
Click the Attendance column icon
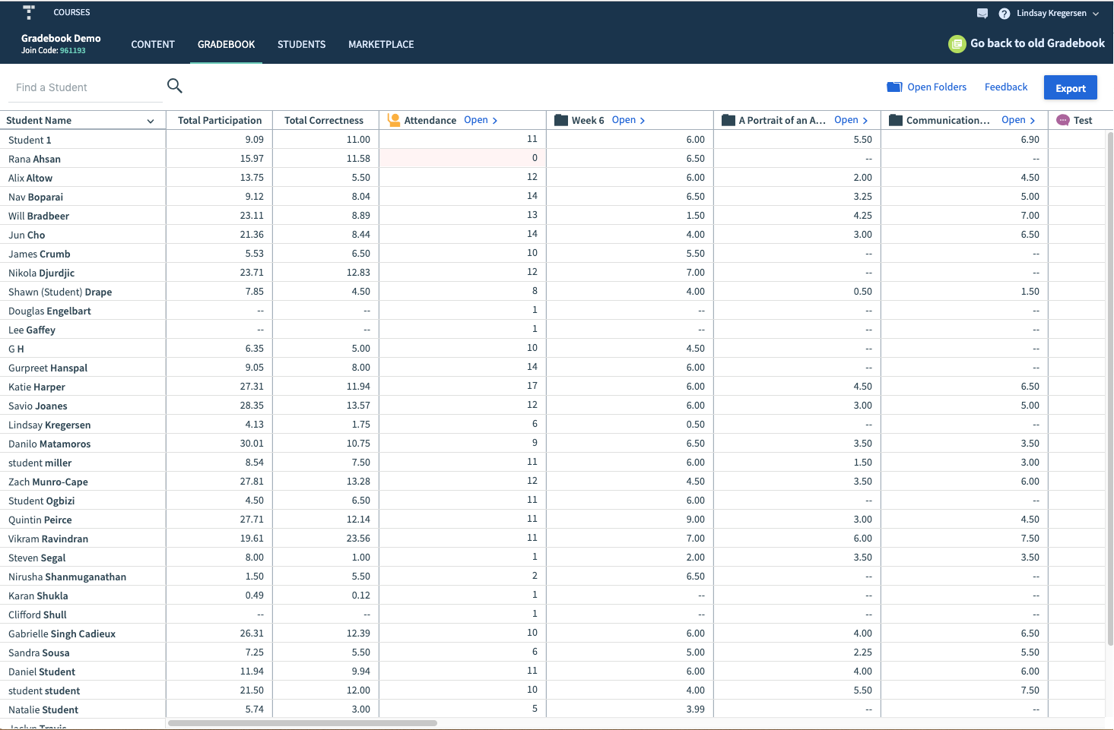point(394,120)
